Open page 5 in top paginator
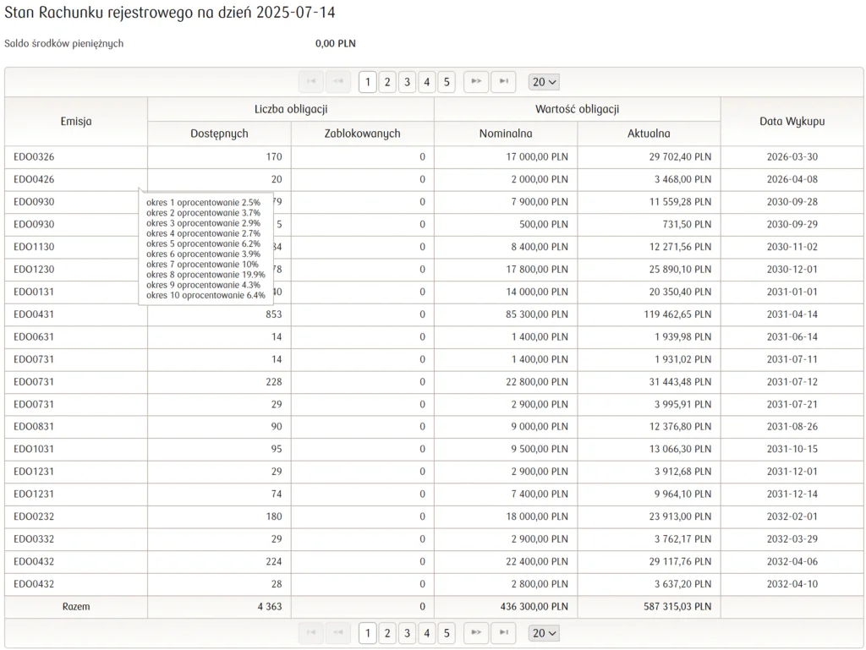Screen dimensions: 866x650 pyautogui.click(x=447, y=82)
